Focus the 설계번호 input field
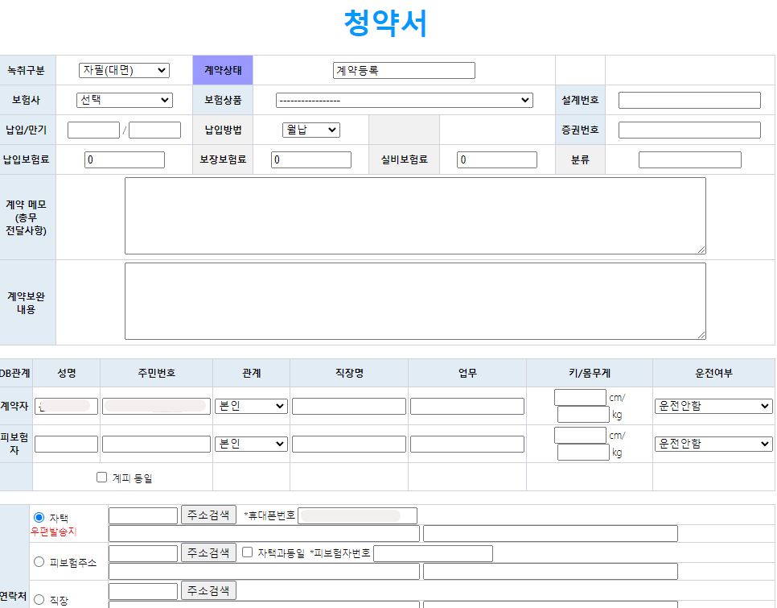 (x=689, y=100)
